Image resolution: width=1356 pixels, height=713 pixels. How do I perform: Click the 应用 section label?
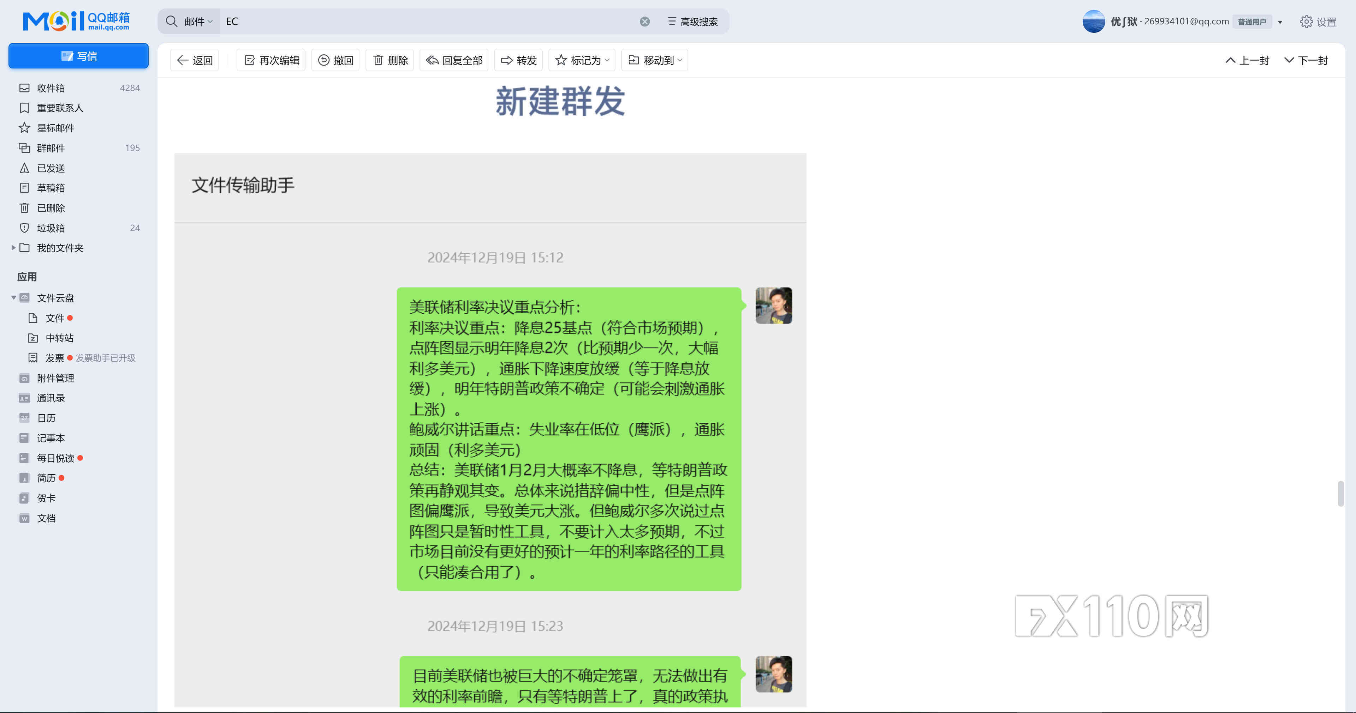27,277
